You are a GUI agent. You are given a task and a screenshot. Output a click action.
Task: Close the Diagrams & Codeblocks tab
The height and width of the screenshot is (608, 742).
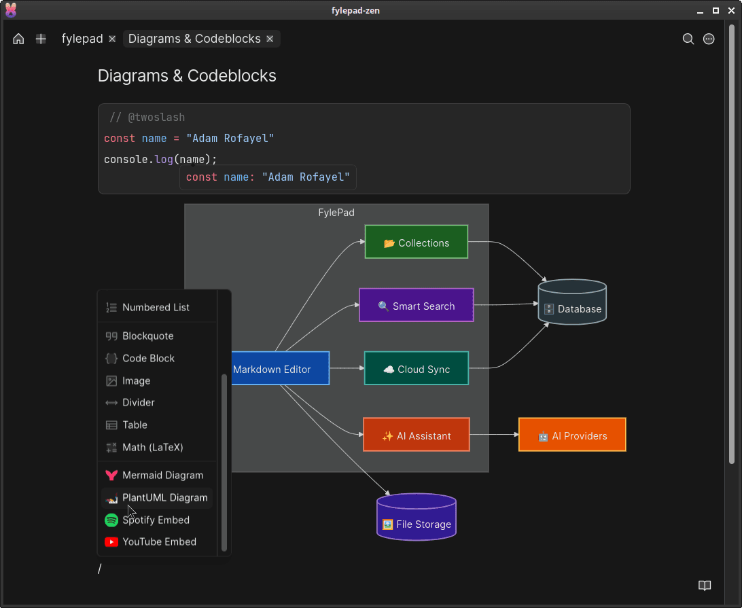pos(270,39)
